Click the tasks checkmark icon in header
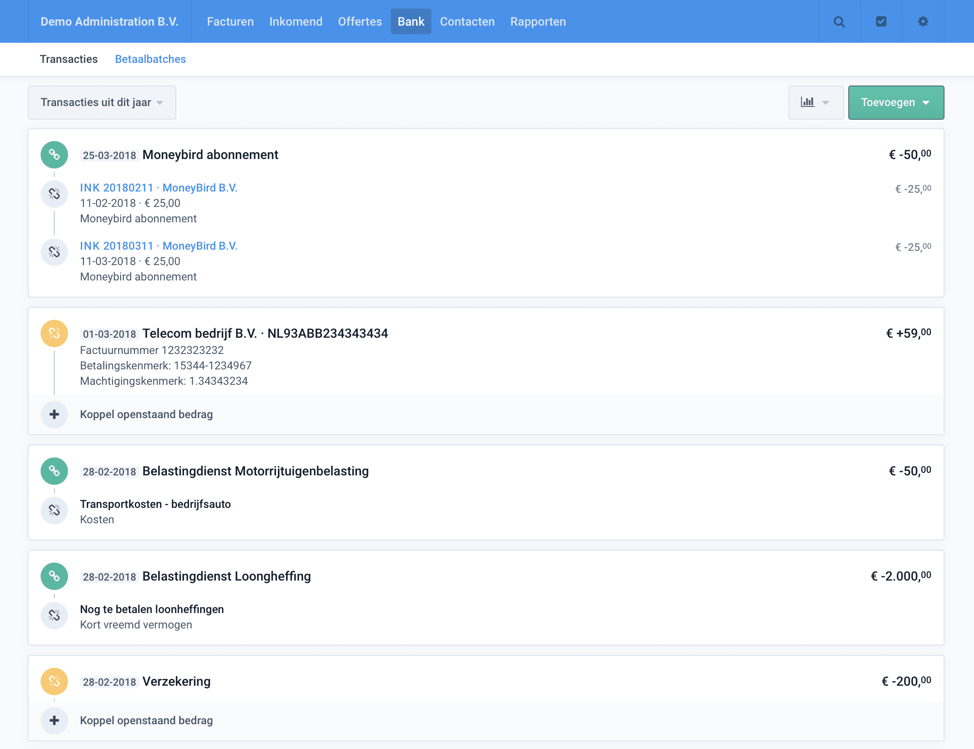Screen dimensions: 974x749 pos(881,21)
